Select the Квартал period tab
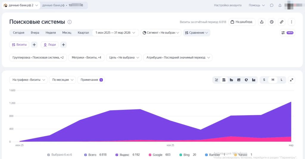This screenshot has height=159, width=305. [x=83, y=33]
